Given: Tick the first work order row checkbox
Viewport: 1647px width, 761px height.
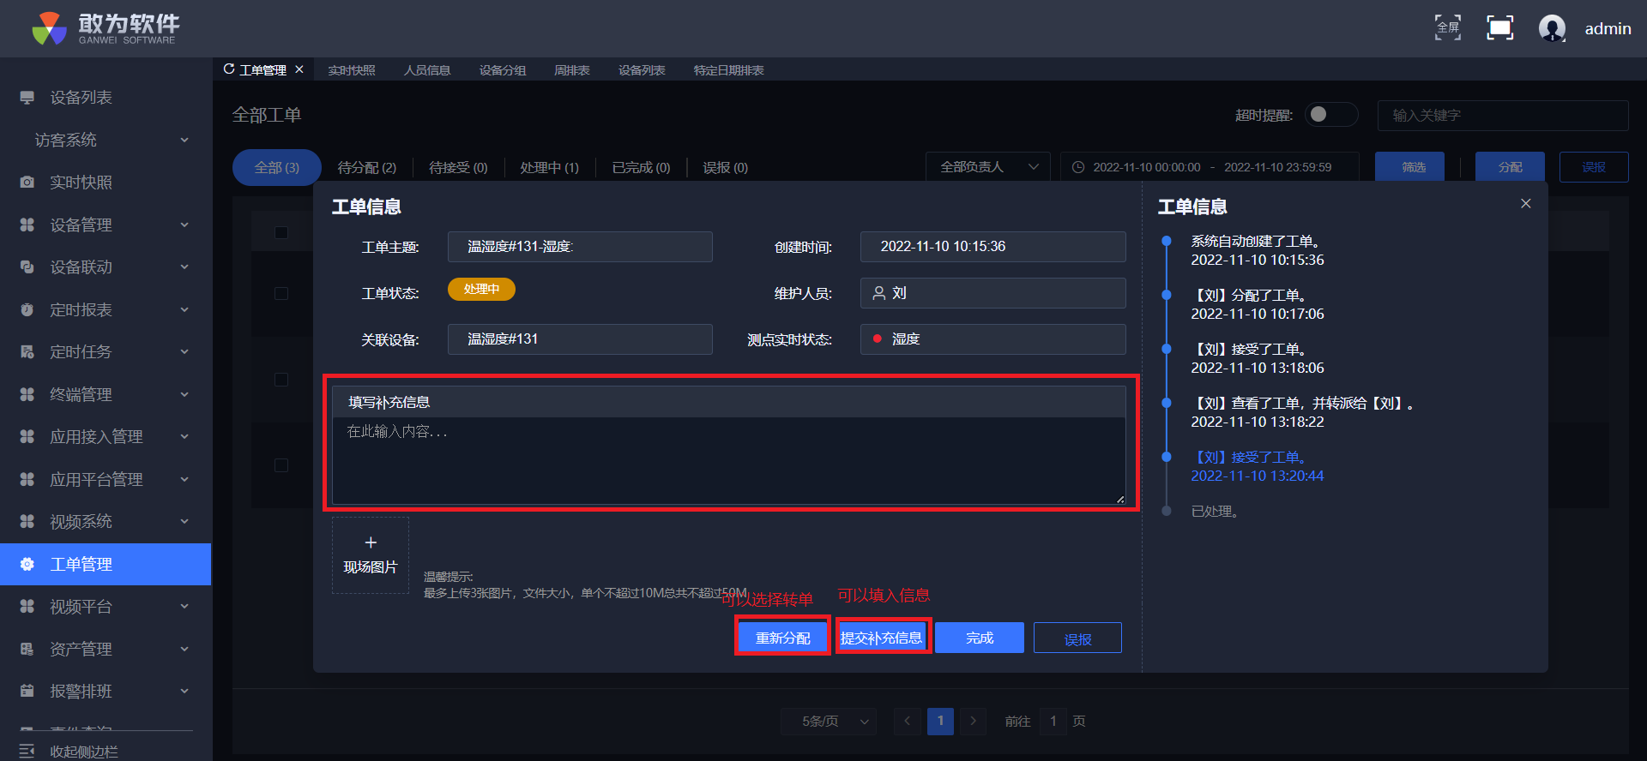Looking at the screenshot, I should (281, 293).
